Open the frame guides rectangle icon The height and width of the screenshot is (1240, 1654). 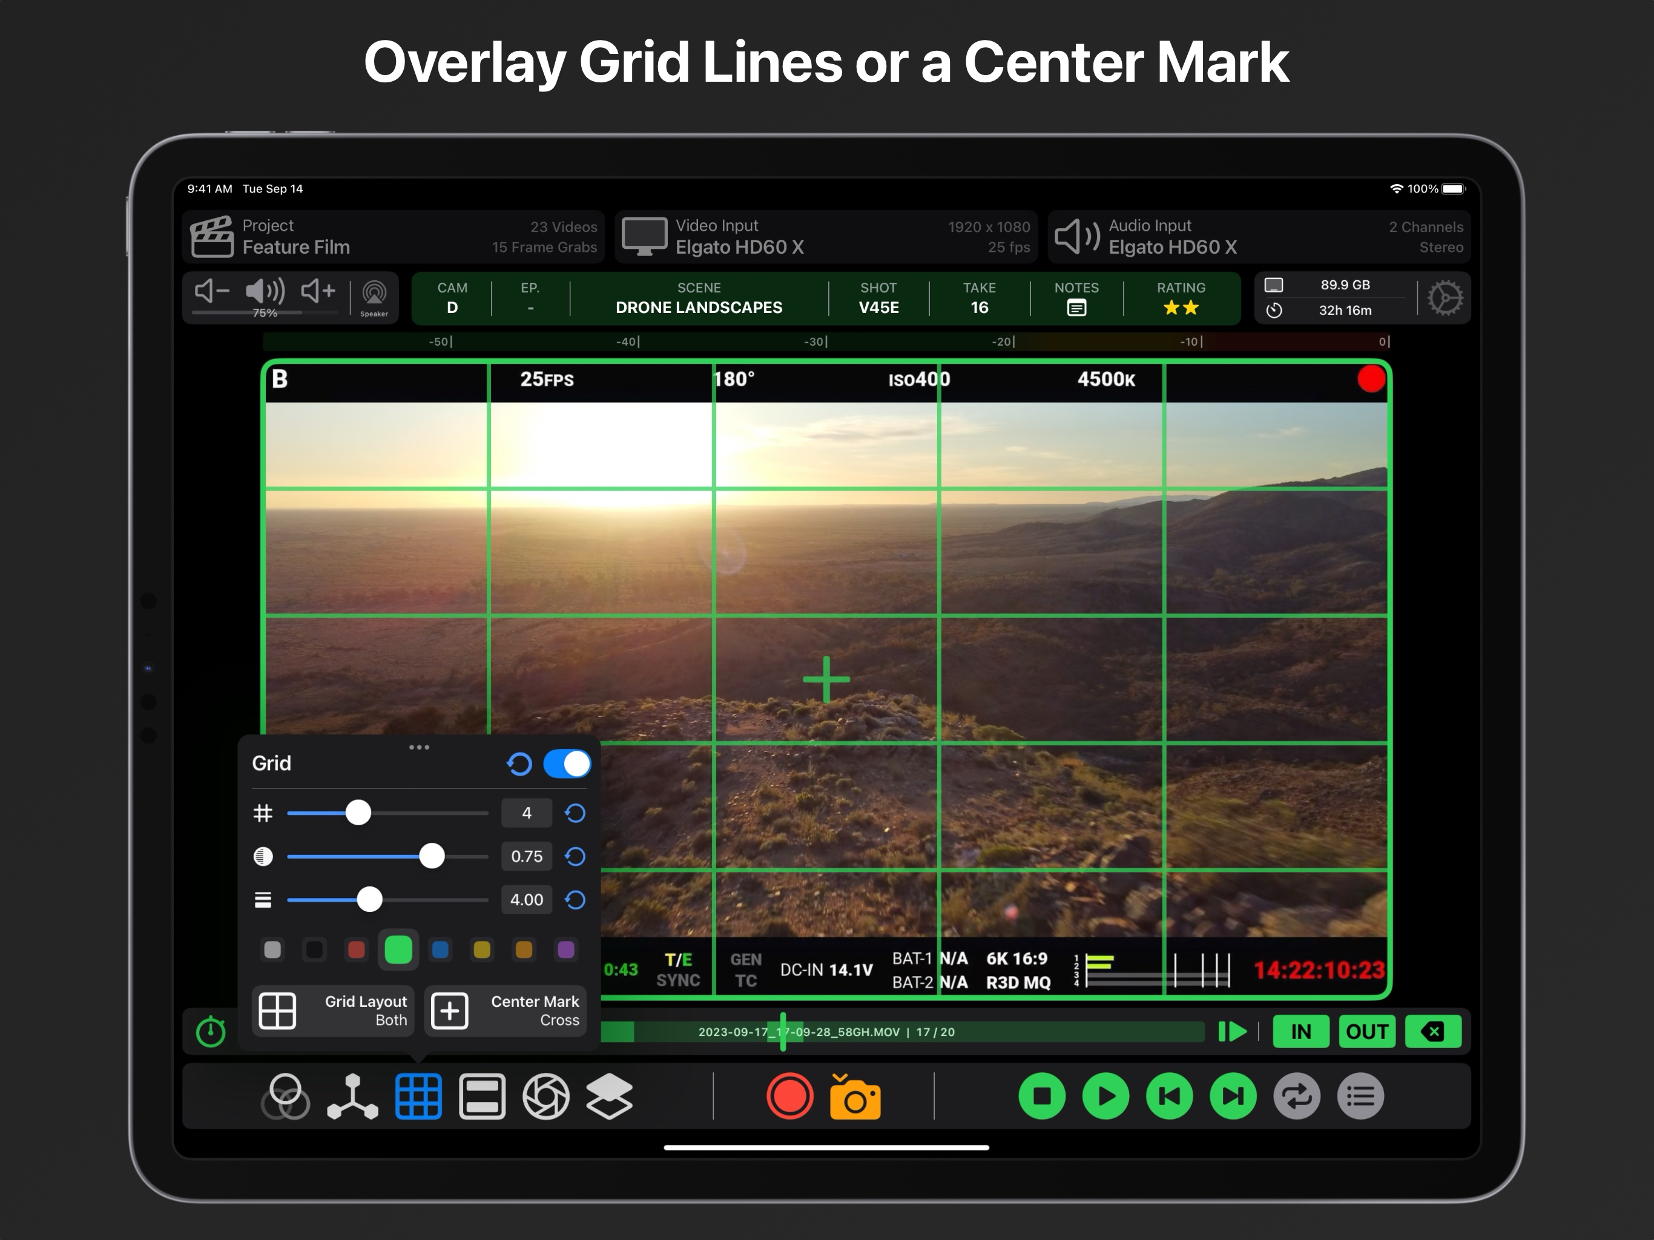point(481,1097)
